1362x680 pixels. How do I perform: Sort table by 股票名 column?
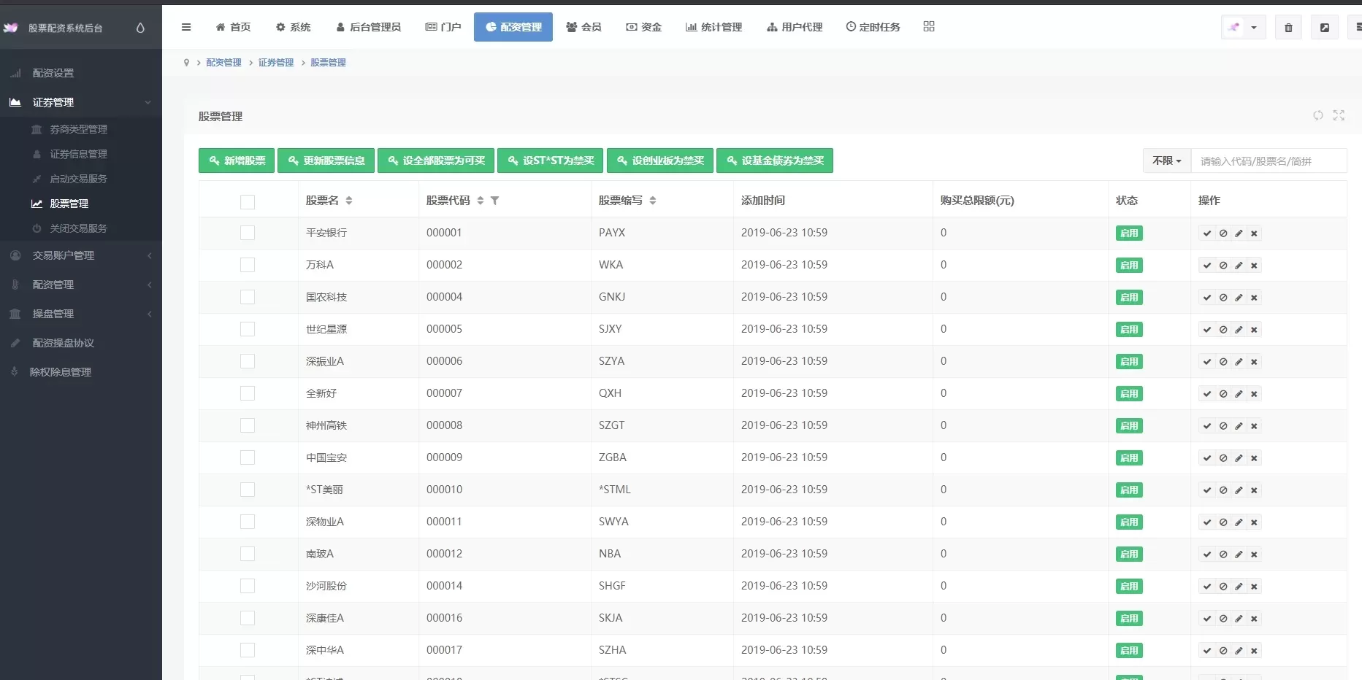tap(349, 201)
